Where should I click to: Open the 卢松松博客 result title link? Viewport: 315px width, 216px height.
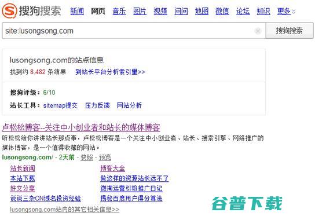coord(81,127)
